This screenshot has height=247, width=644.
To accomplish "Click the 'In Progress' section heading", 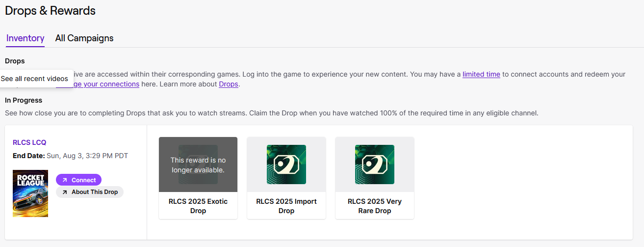I will pyautogui.click(x=24, y=100).
